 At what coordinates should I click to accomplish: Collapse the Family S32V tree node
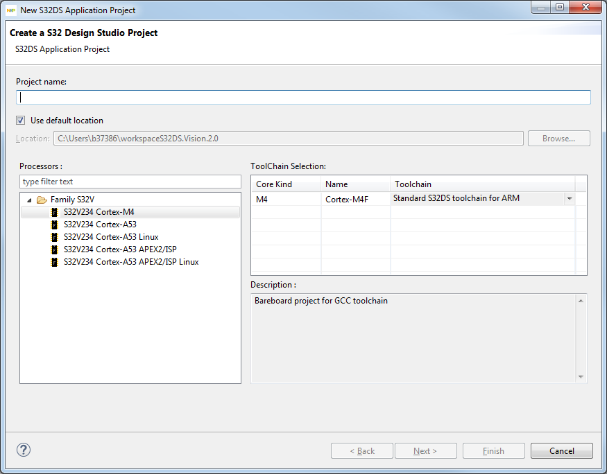click(29, 200)
